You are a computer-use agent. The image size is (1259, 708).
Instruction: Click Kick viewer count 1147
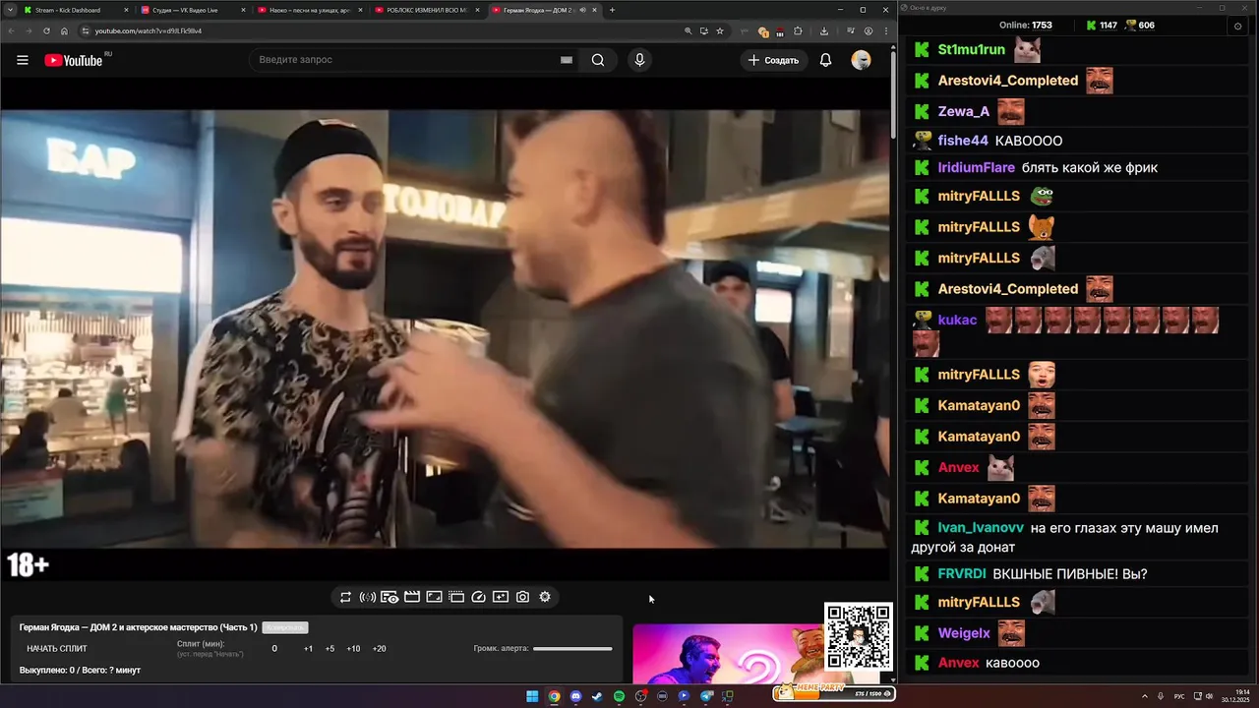1102,26
